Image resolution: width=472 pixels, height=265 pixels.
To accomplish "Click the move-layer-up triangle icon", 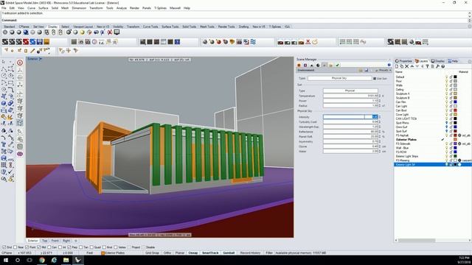I will tap(412, 66).
